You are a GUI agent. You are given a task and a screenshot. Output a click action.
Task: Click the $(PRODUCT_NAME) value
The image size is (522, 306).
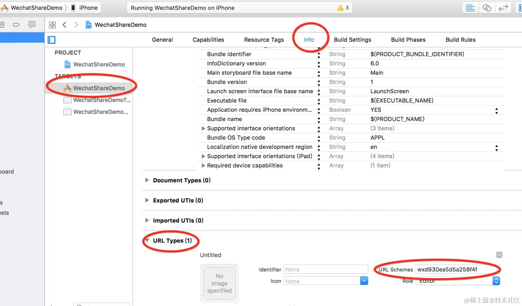coord(397,119)
